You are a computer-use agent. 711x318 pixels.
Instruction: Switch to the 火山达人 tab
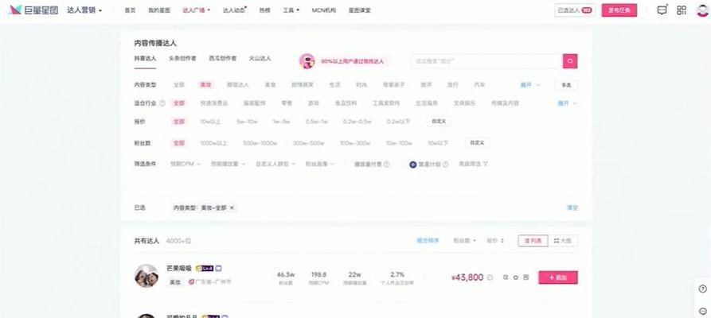tap(260, 59)
